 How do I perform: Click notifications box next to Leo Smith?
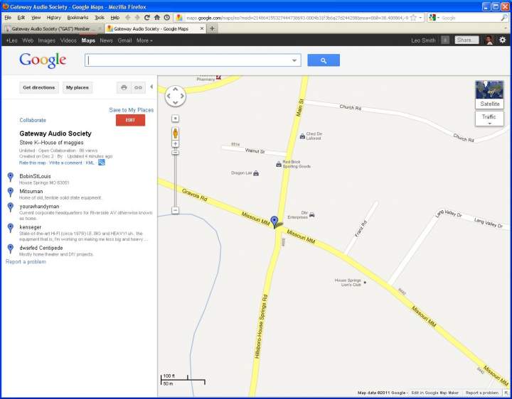click(x=445, y=40)
